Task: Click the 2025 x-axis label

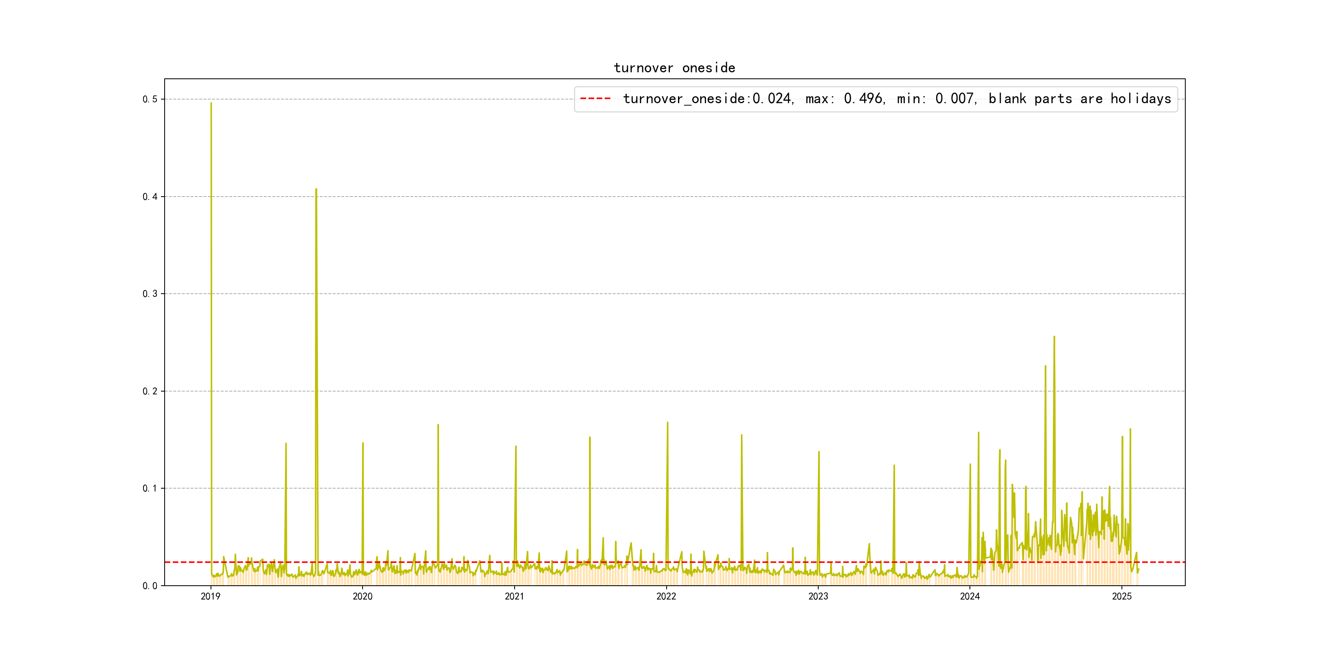Action: tap(1122, 596)
